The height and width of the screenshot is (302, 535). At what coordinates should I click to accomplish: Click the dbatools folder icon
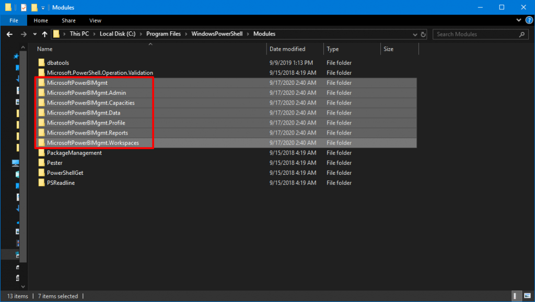[x=42, y=62]
